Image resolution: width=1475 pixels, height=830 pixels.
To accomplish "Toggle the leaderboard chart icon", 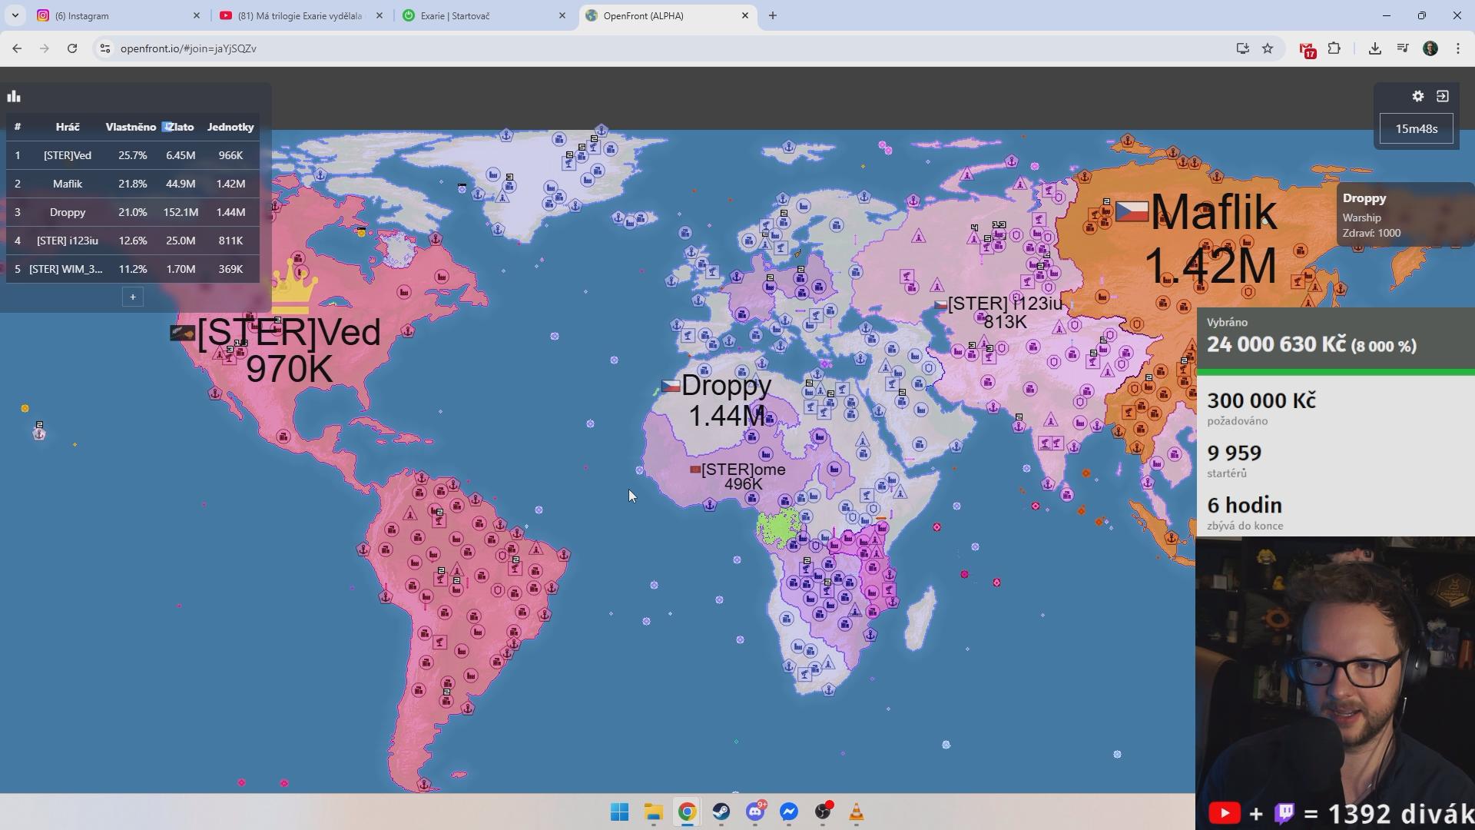I will (14, 96).
